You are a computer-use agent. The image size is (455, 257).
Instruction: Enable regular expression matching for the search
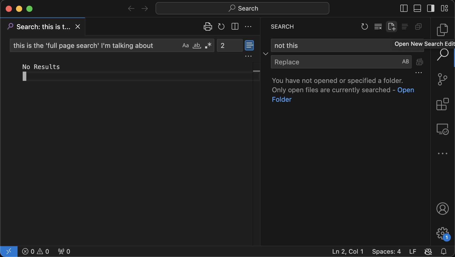tap(208, 45)
